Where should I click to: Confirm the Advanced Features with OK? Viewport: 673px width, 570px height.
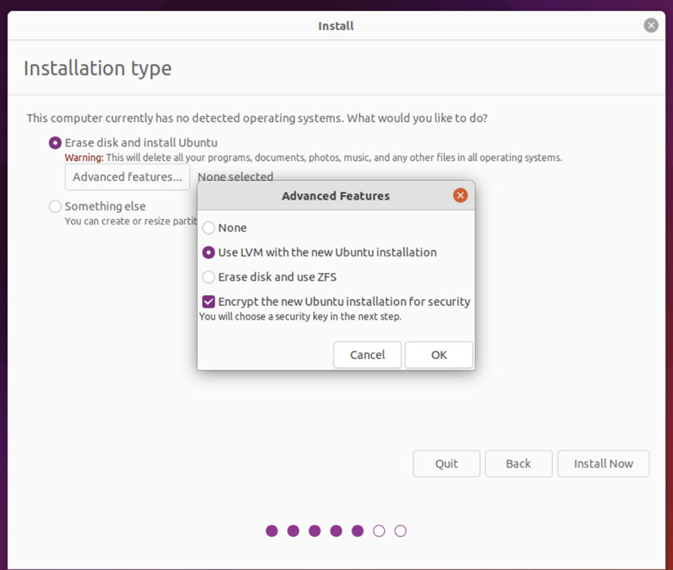438,355
